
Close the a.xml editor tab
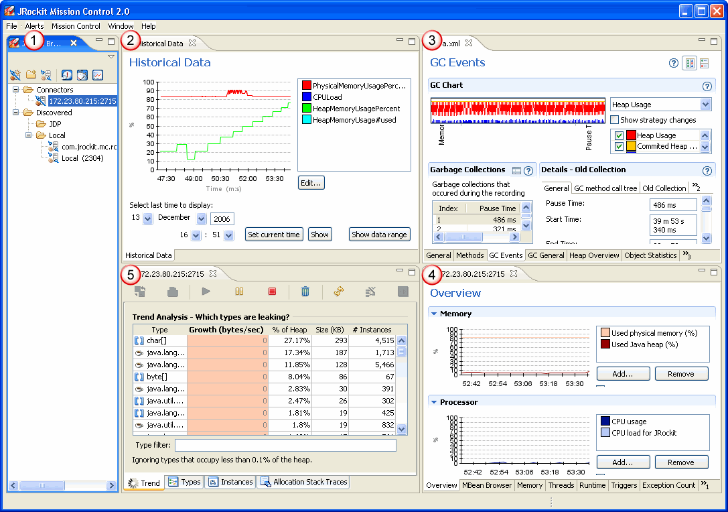click(469, 43)
